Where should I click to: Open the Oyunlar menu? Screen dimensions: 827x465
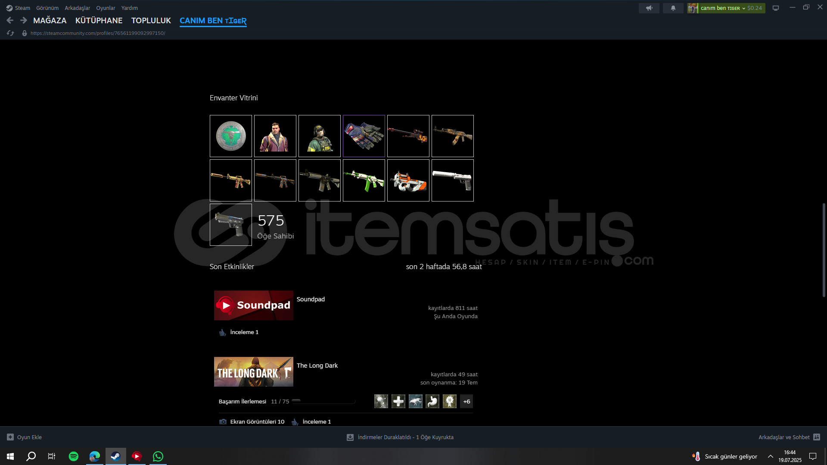pyautogui.click(x=106, y=8)
